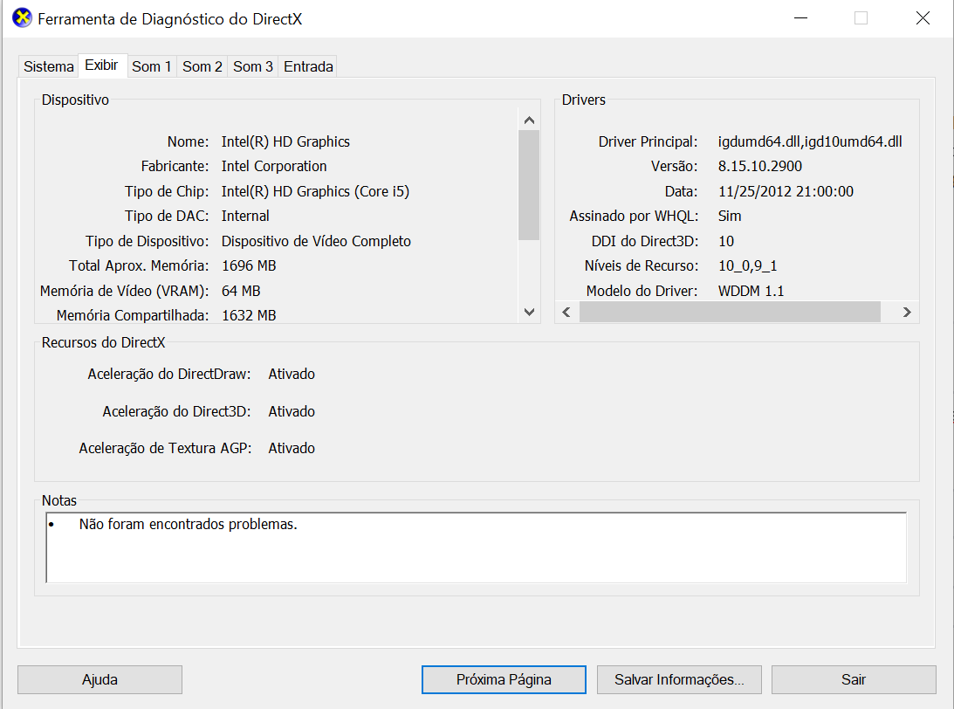Image resolution: width=954 pixels, height=709 pixels.
Task: Click the Drivers horizontal scrollbar thumb
Action: click(730, 312)
